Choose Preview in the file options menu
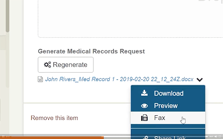223x139 pixels. coord(168,106)
